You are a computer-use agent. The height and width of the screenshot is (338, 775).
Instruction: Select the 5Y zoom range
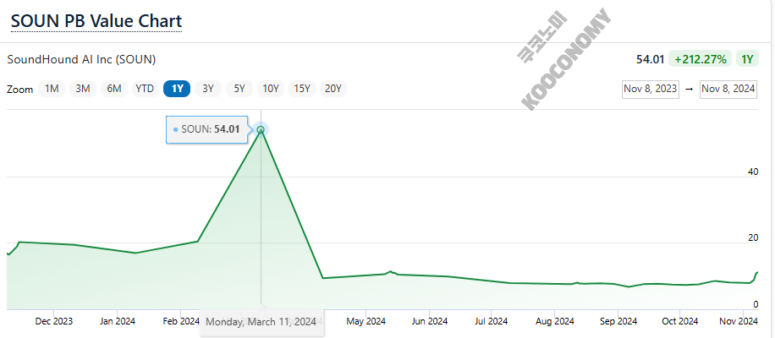239,89
